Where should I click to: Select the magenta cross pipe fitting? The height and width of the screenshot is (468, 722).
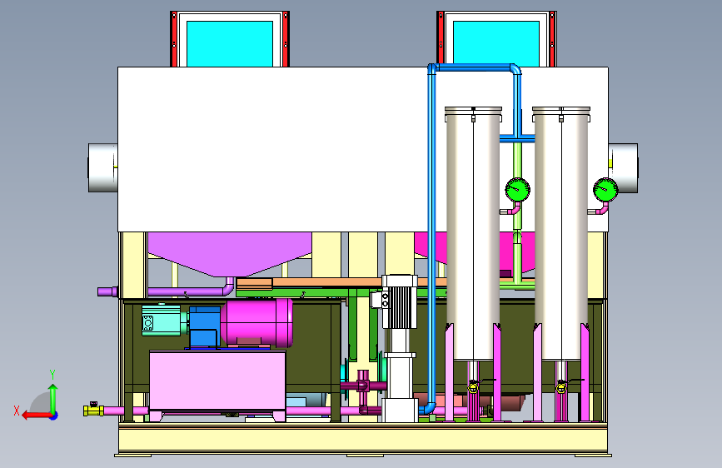click(363, 385)
